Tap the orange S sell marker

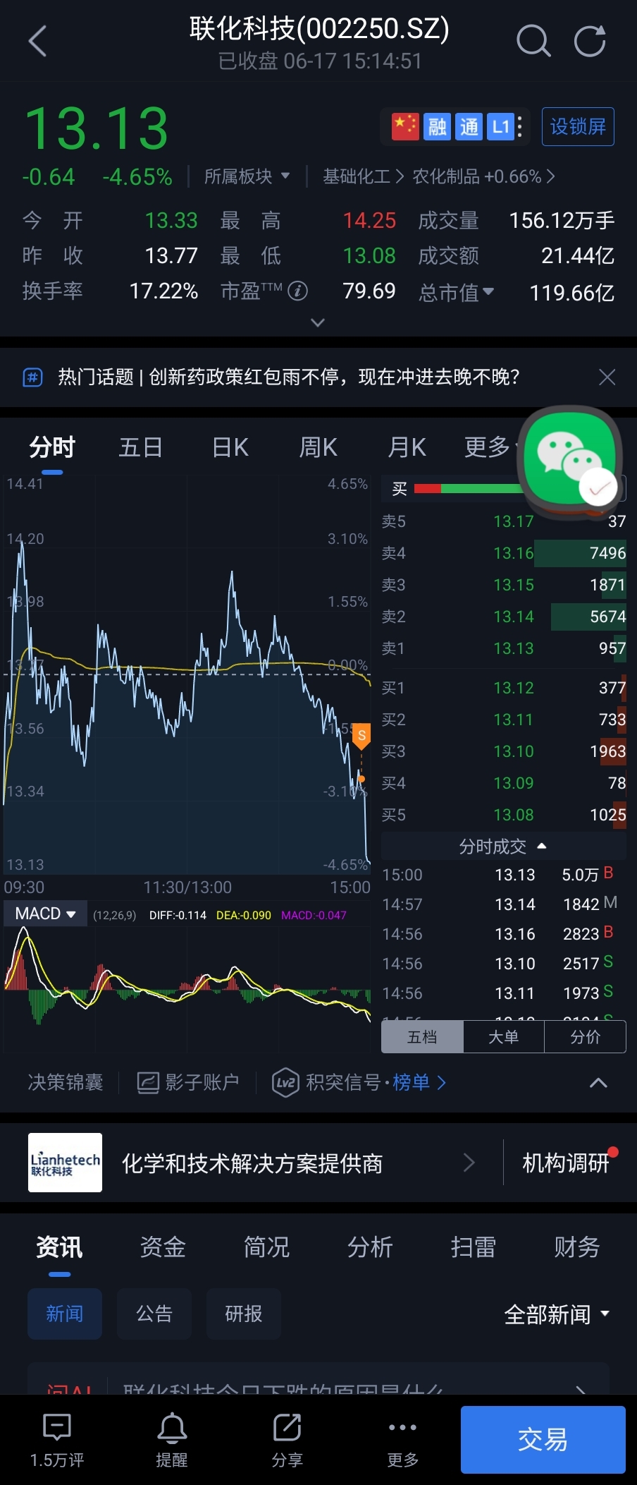[x=361, y=736]
